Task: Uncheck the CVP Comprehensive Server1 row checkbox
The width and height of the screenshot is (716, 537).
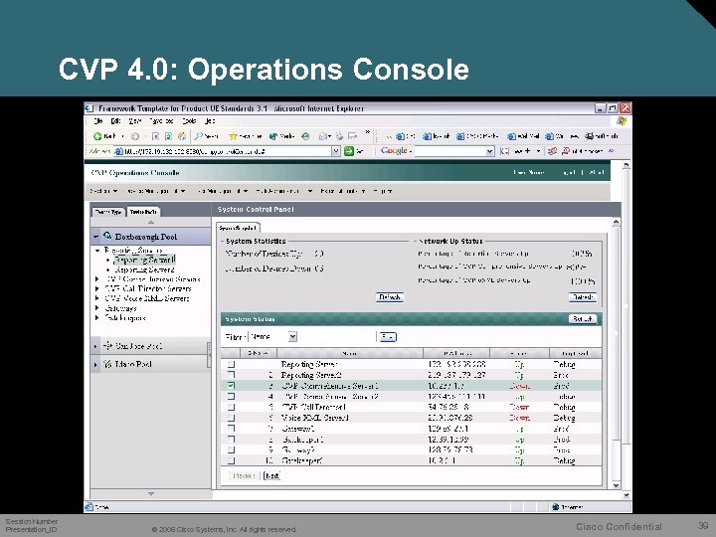Action: (231, 386)
